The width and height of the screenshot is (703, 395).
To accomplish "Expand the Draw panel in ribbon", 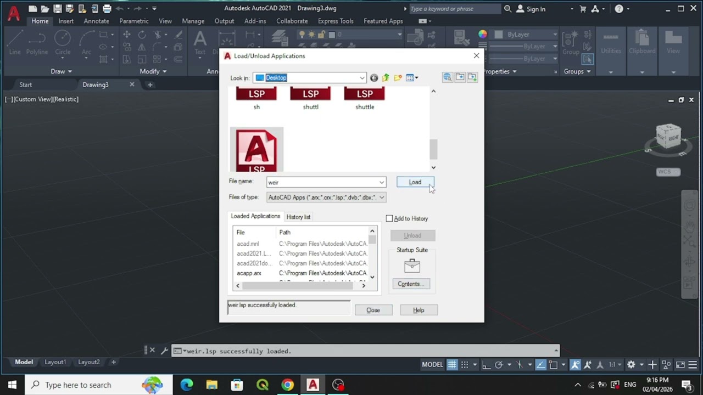I will 62,71.
